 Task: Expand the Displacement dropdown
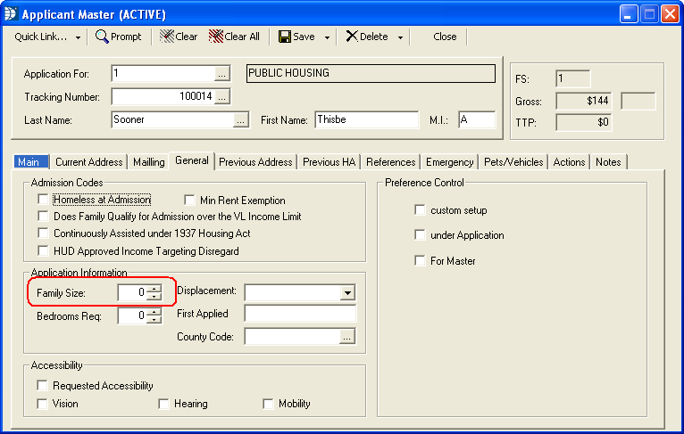pos(347,292)
